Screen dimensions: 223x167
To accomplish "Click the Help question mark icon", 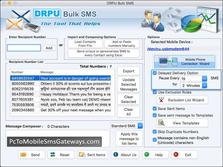I will click(x=147, y=155).
